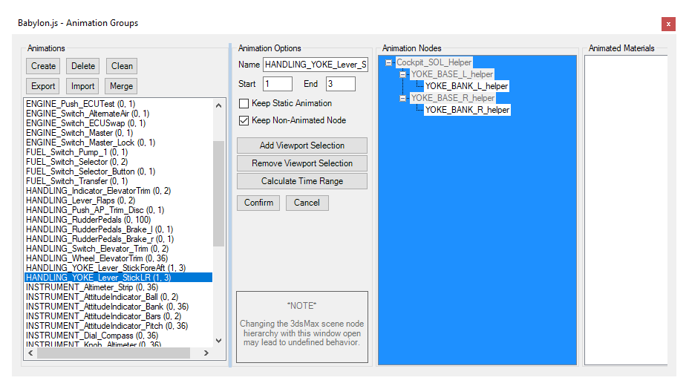
Task: Click the animations list scroll down arrow
Action: pos(219,341)
